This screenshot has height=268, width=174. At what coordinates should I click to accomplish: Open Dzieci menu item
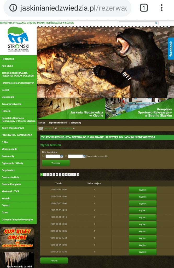pos(18,213)
